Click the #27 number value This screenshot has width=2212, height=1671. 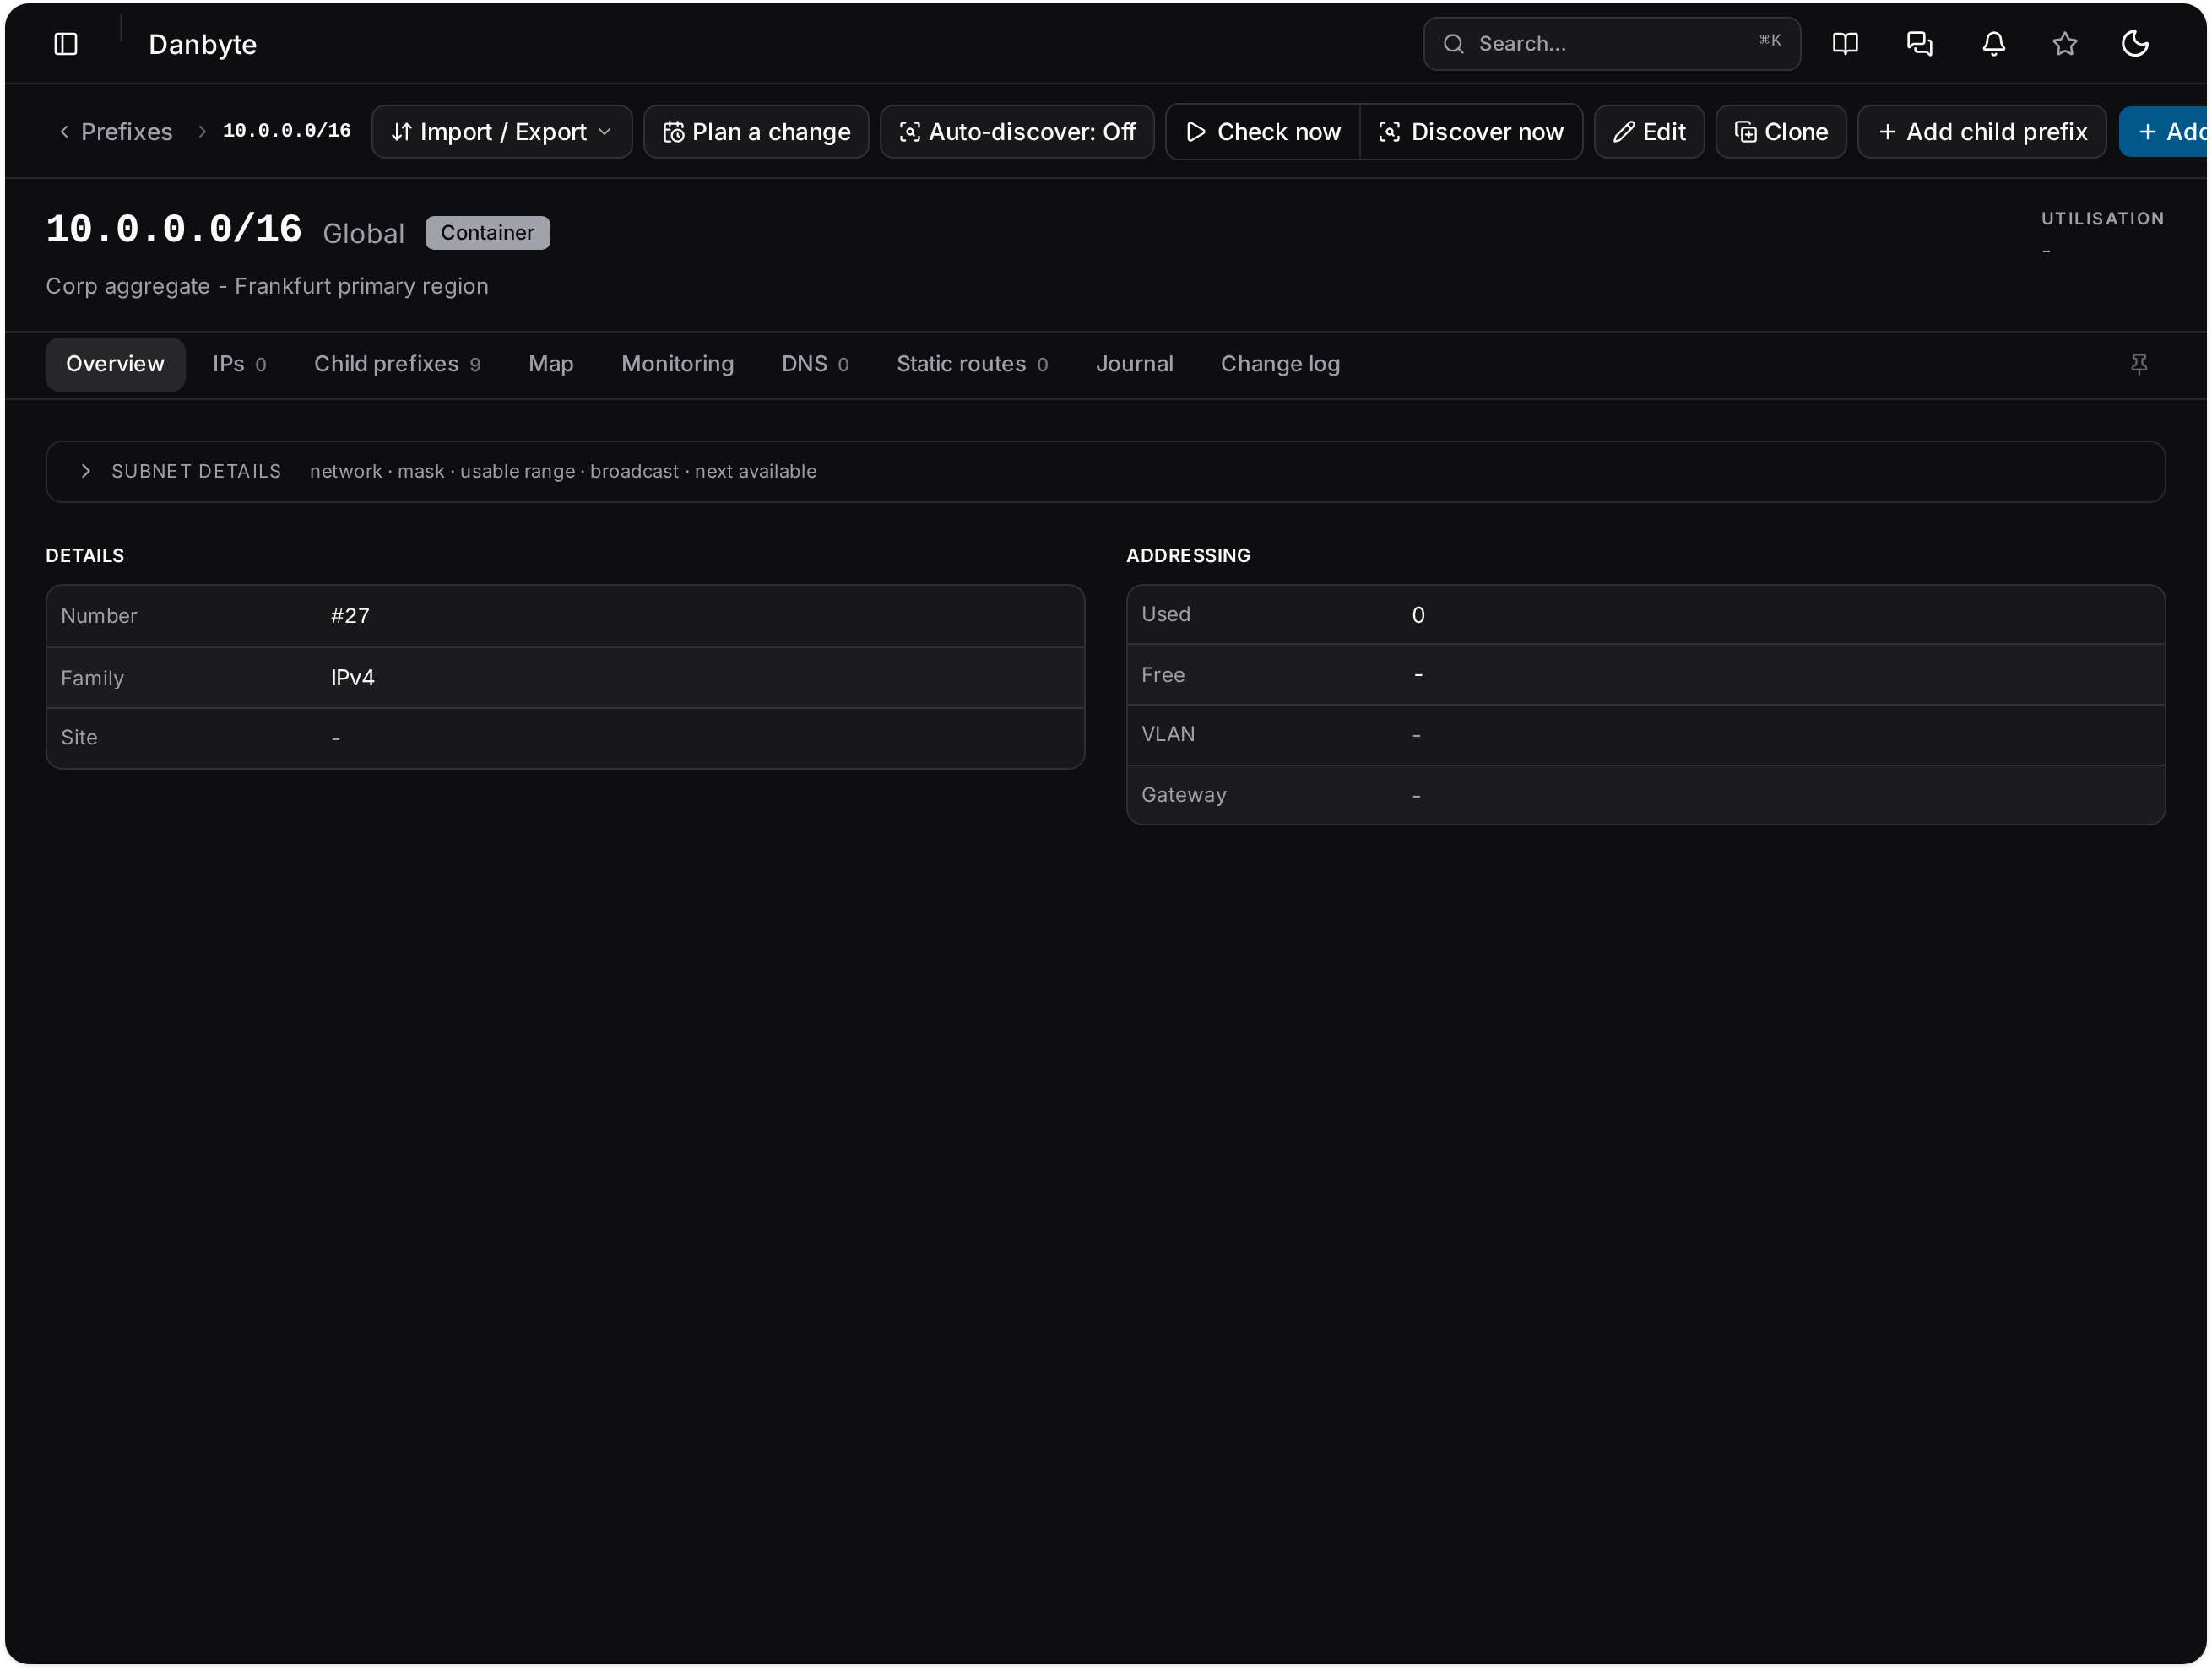[x=350, y=615]
